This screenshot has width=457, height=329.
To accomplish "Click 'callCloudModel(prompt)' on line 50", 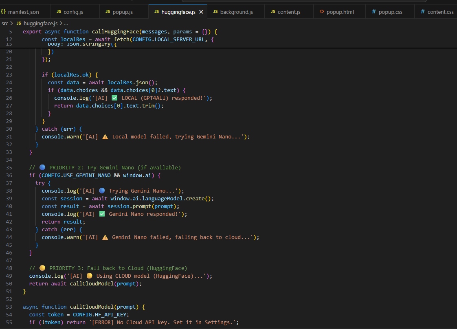I will tap(104, 283).
